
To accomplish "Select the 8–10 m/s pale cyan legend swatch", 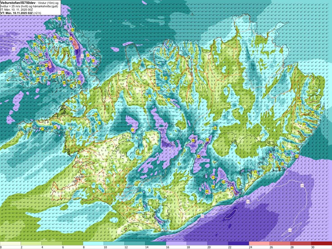I will pos(93,243).
